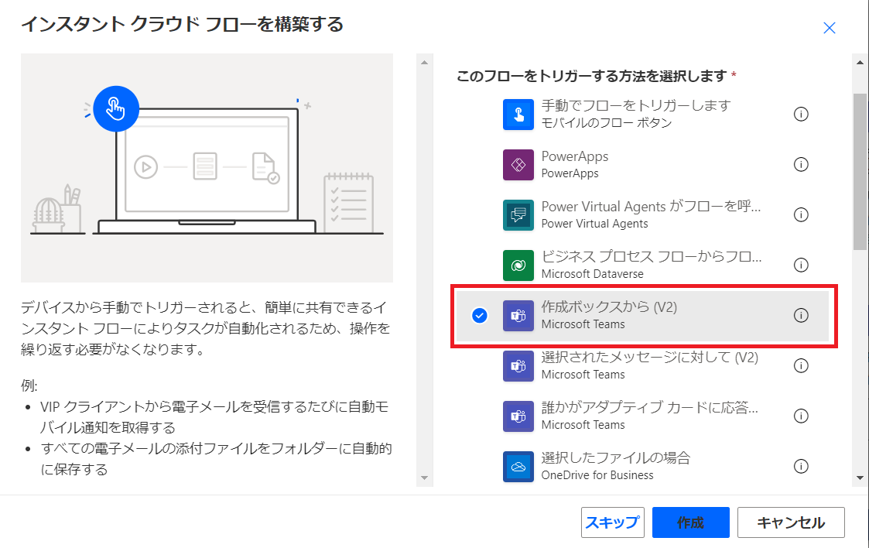Click the green Microsoft Dataverse trigger icon
Viewport: 869px width, 548px height.
pos(518,265)
